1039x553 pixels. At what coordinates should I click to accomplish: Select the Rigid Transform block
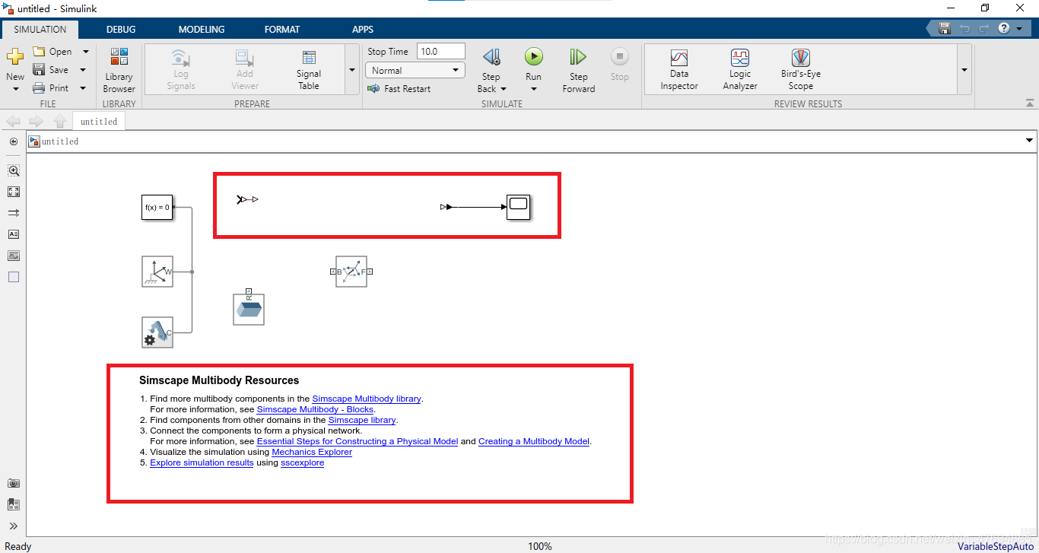[351, 272]
